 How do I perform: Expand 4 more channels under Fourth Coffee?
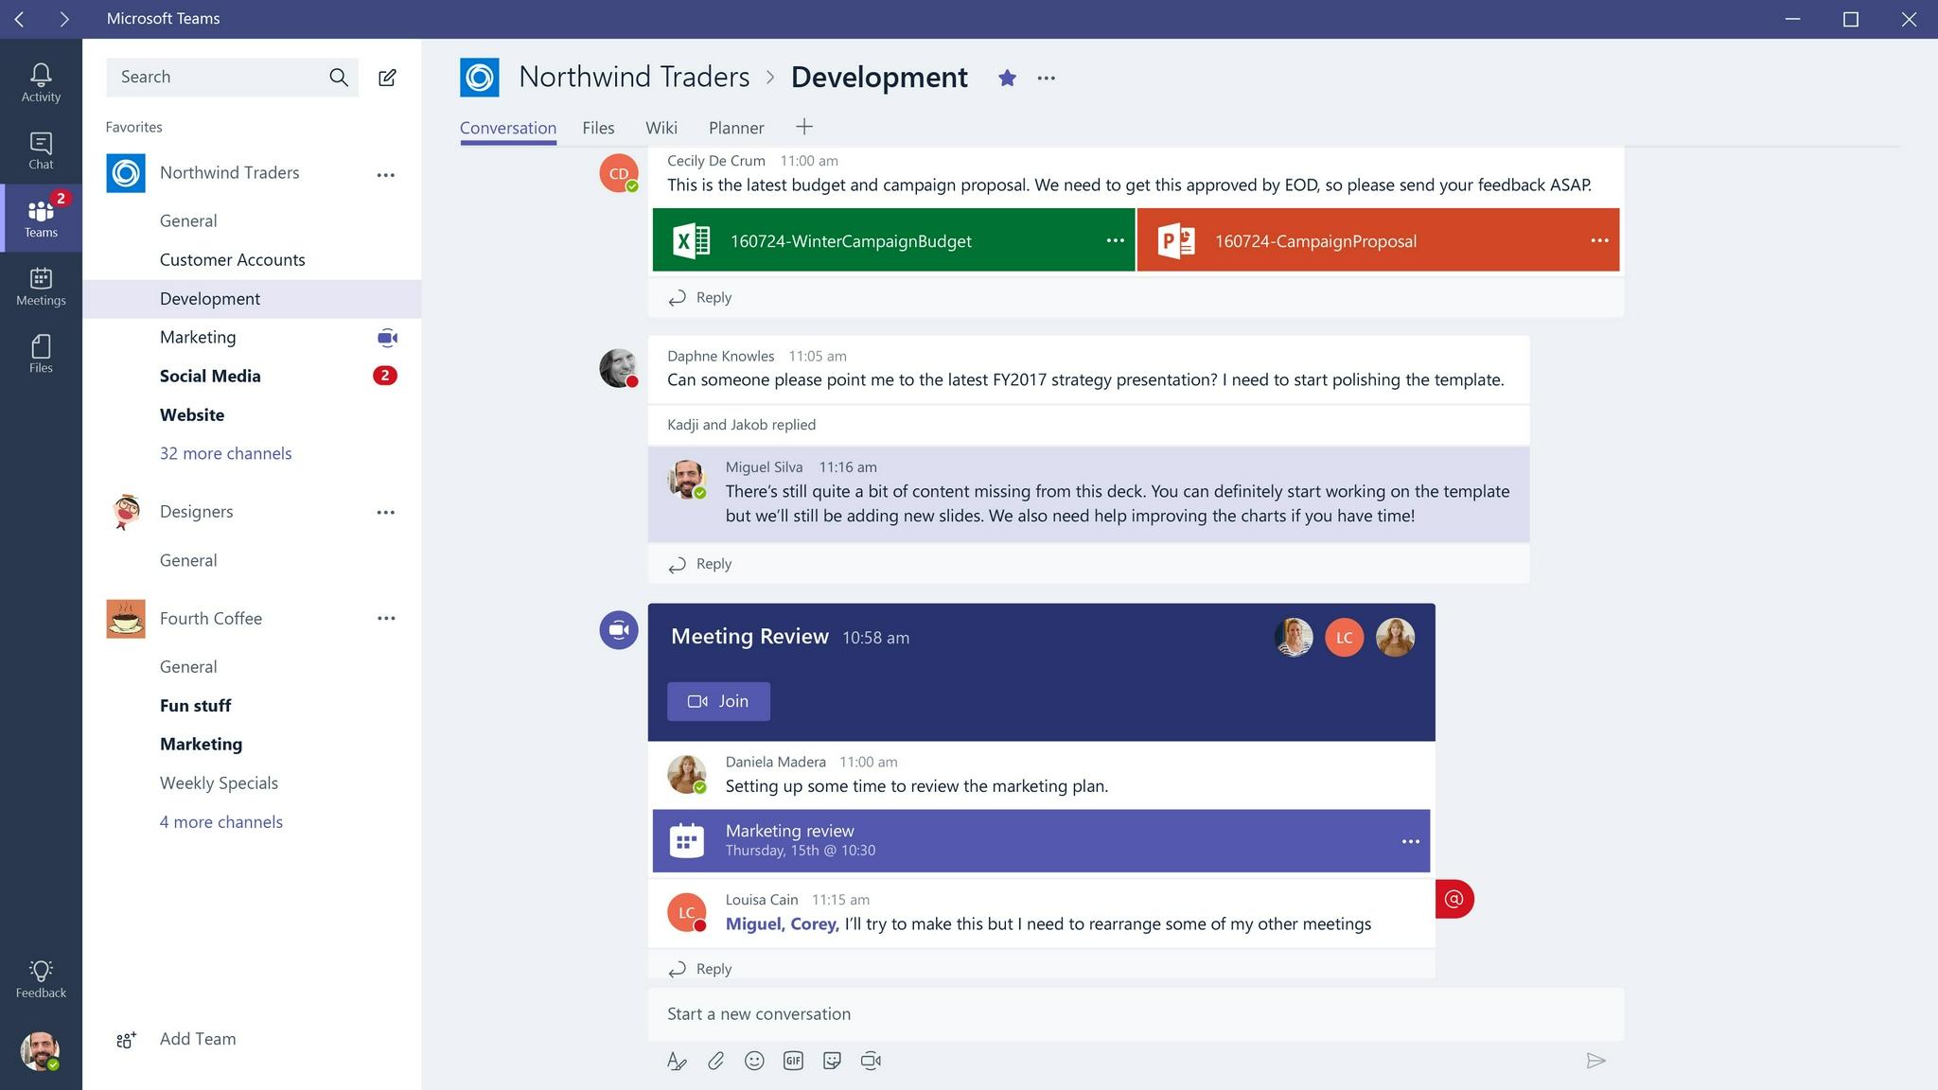(x=220, y=819)
